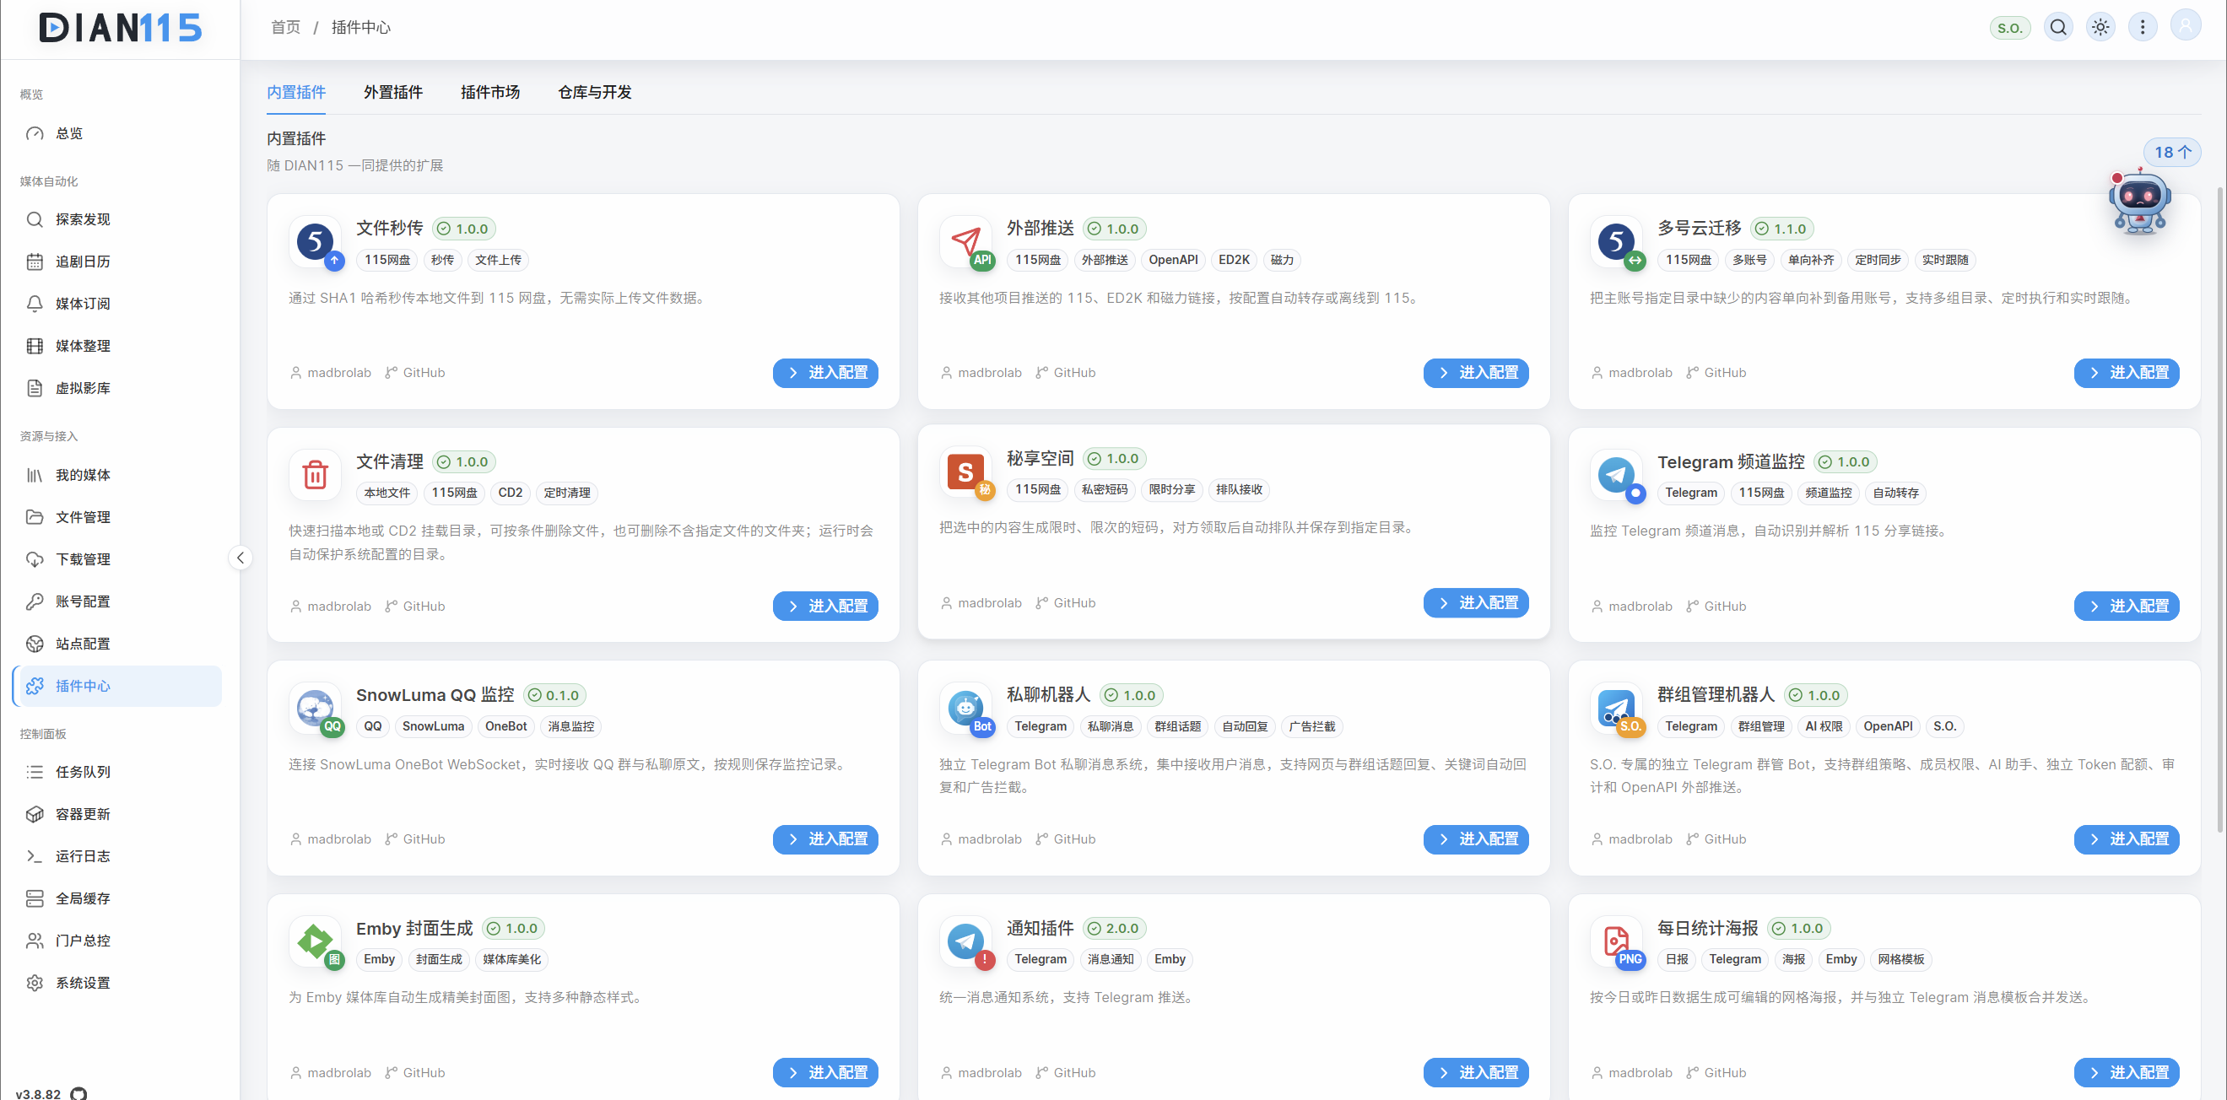
Task: Switch to the 外置插件 tab
Action: point(393,92)
